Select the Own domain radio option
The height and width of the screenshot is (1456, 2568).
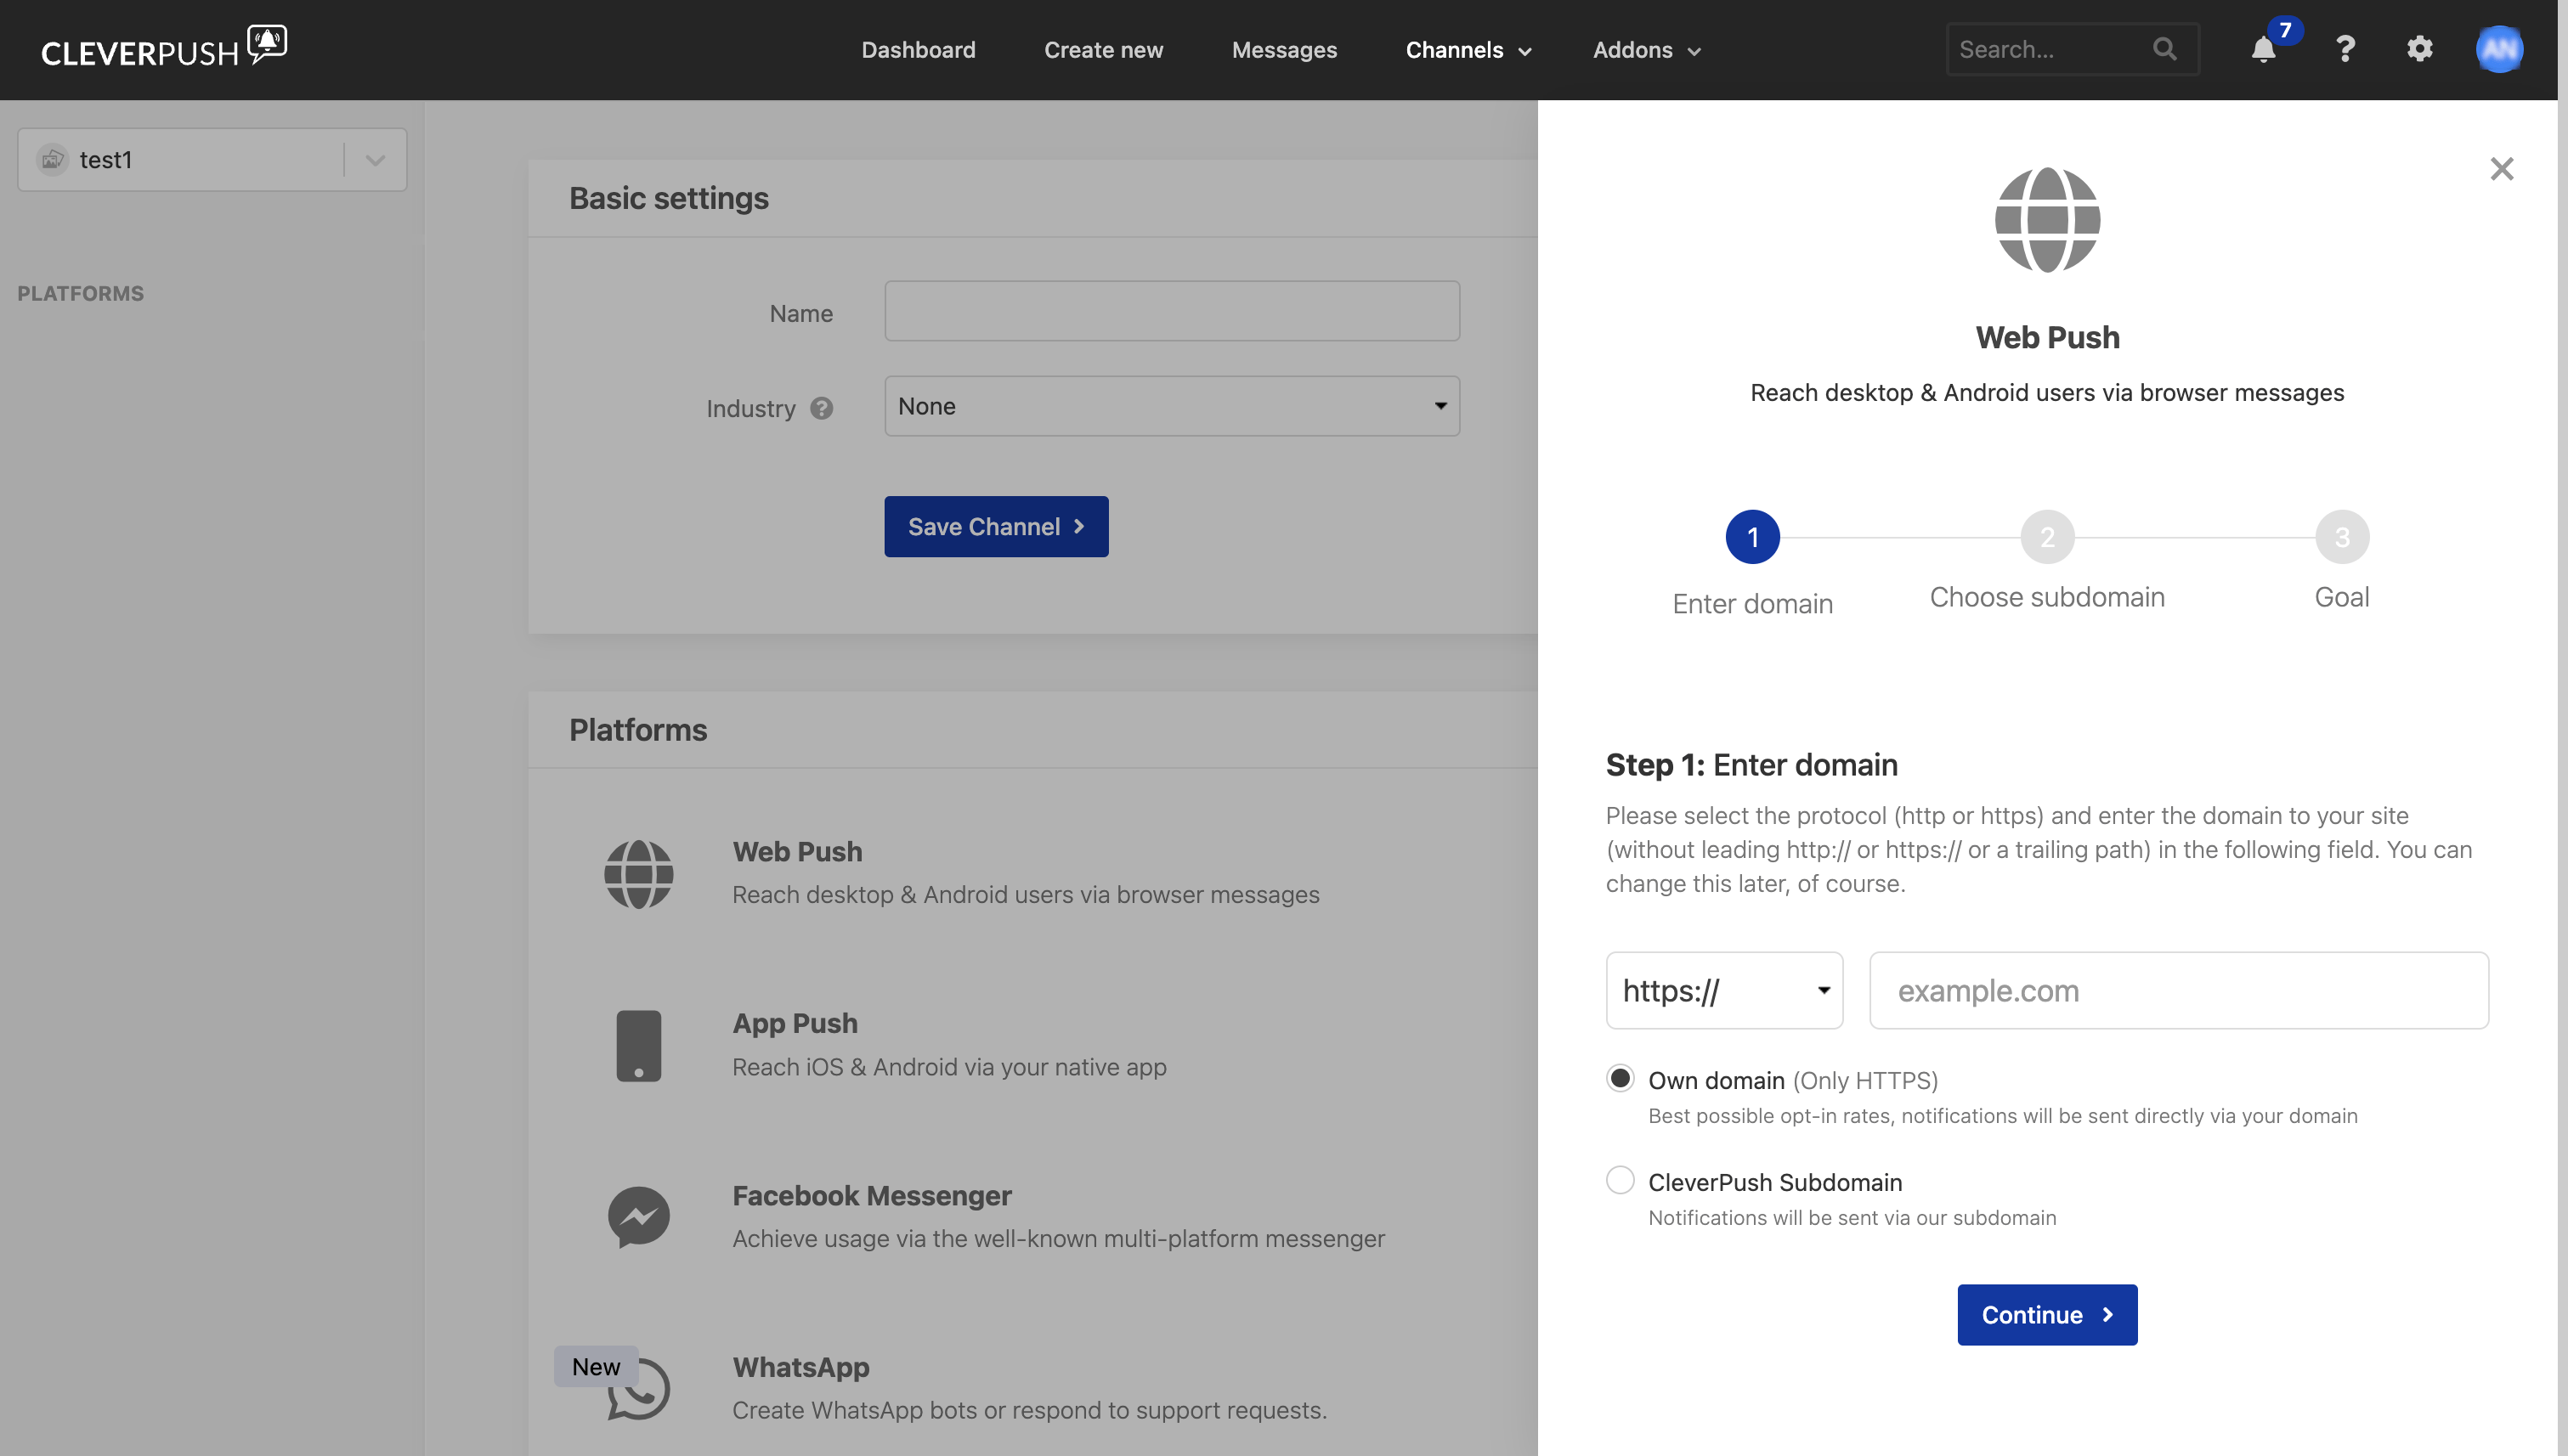tap(1620, 1079)
